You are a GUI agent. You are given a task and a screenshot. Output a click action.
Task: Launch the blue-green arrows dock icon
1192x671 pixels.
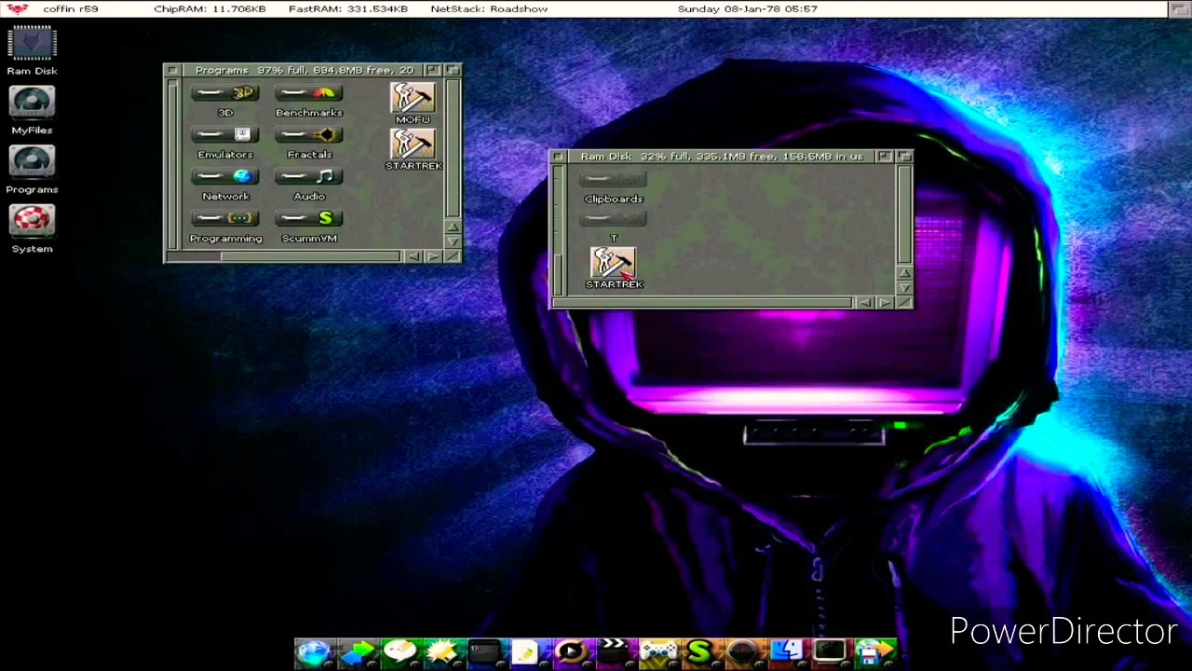357,652
